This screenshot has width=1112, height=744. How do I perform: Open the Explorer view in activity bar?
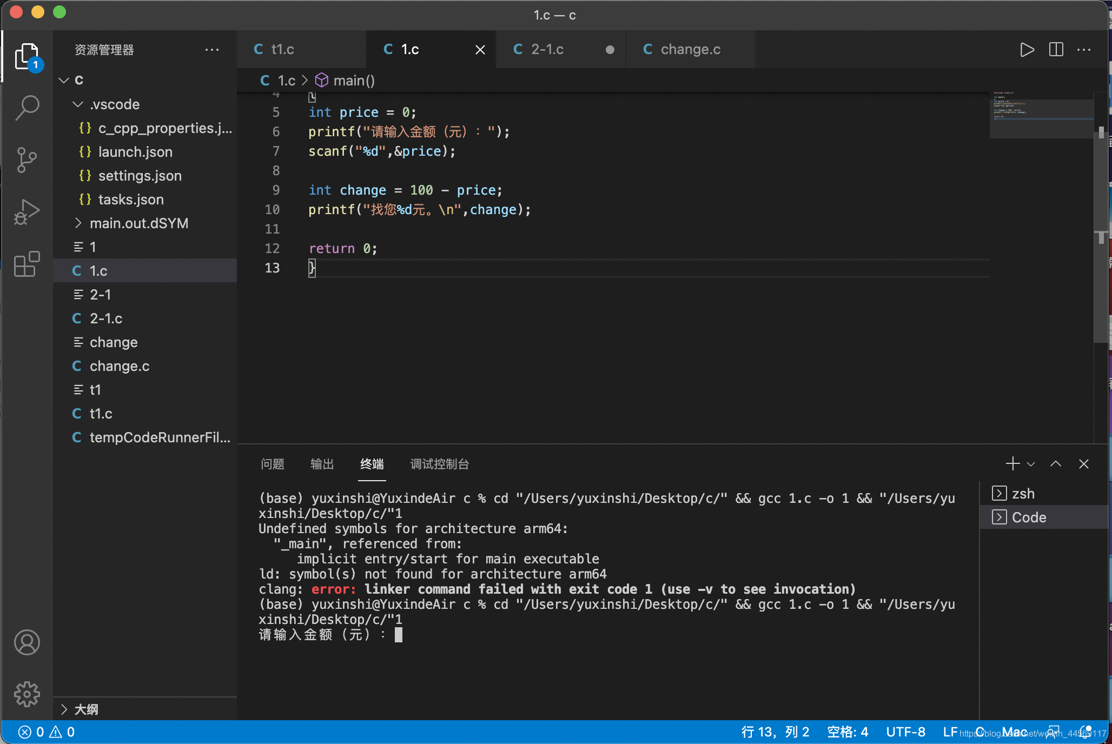click(27, 56)
